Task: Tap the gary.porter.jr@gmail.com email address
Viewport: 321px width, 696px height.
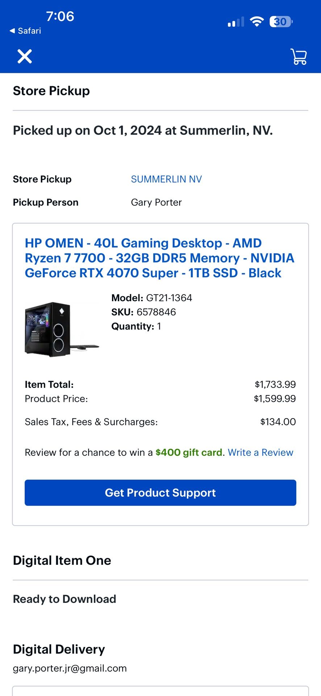Action: point(70,668)
